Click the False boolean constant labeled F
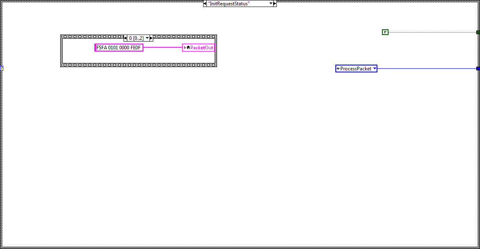Image resolution: width=480 pixels, height=249 pixels. 385,32
